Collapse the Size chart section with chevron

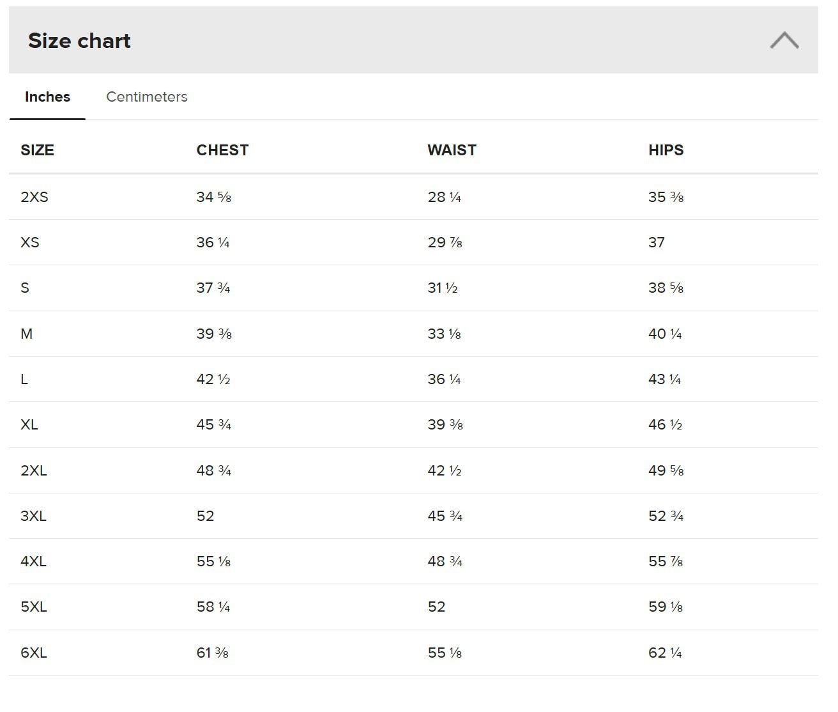click(x=784, y=40)
